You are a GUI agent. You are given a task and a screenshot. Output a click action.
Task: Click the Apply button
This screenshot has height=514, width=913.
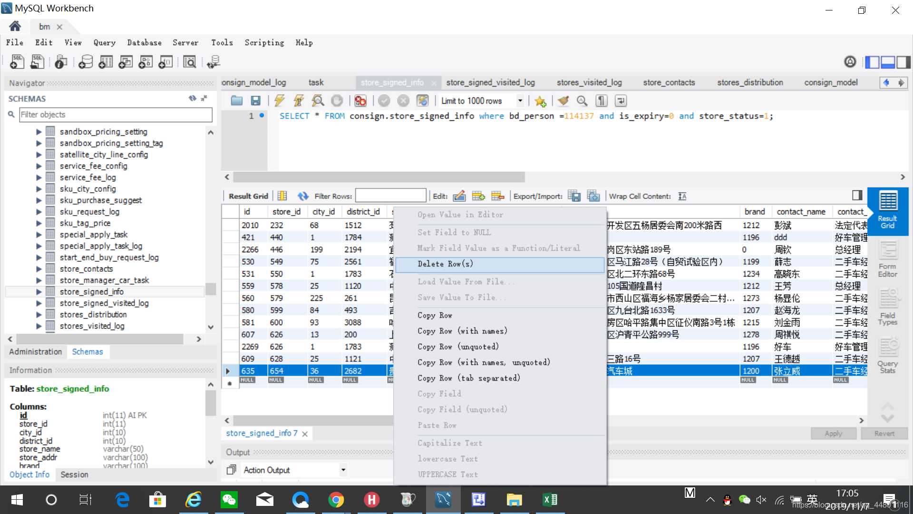(833, 434)
